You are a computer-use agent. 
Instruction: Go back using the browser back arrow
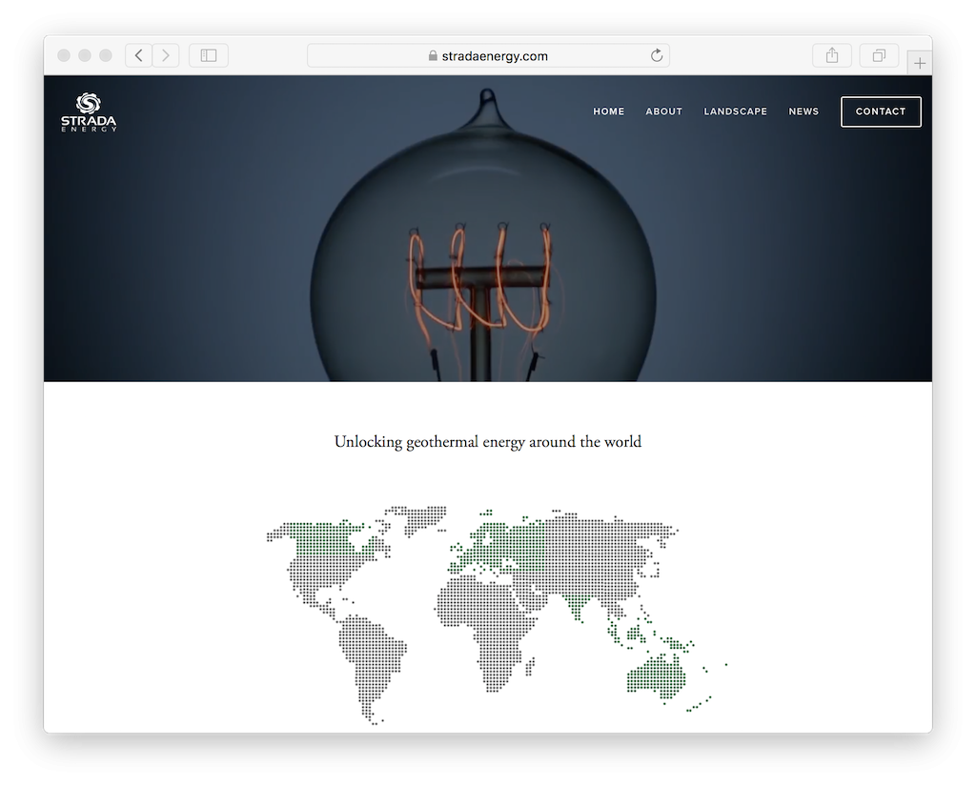[x=139, y=55]
